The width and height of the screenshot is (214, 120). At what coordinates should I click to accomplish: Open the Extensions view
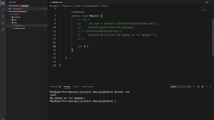click(x=3, y=30)
